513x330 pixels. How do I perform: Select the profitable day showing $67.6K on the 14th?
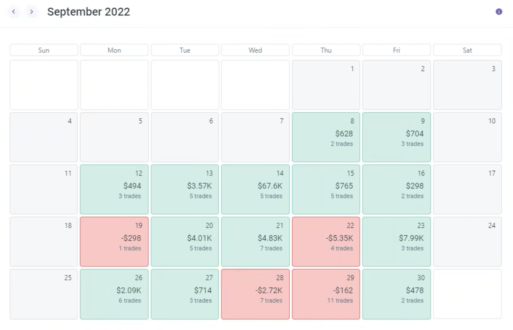pyautogui.click(x=255, y=189)
